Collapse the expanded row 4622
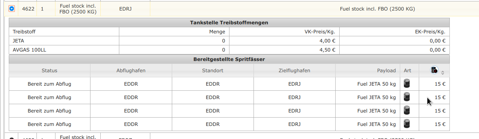 click(x=12, y=8)
